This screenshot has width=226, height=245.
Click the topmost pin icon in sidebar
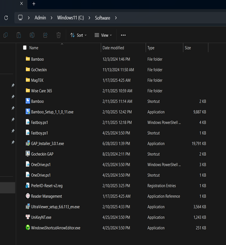[x=13, y=85]
